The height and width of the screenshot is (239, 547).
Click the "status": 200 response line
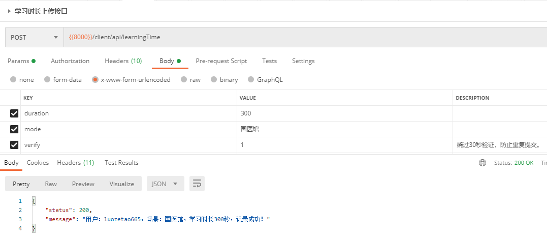pyautogui.click(x=69, y=210)
